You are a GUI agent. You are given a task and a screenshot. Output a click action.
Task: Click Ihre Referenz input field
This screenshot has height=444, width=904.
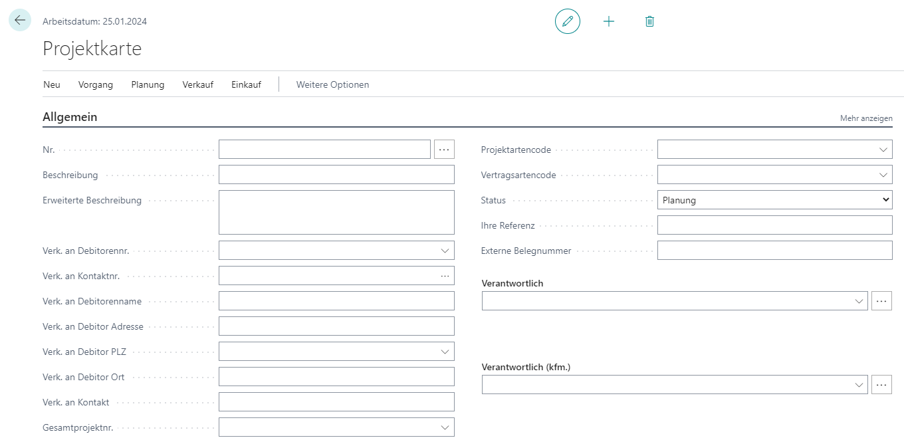click(x=775, y=225)
